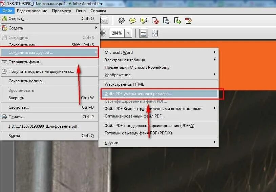Image resolution: width=276 pixels, height=192 pixels.
Task: Open the gear settings icon in toolbar
Action: (x=122, y=21)
